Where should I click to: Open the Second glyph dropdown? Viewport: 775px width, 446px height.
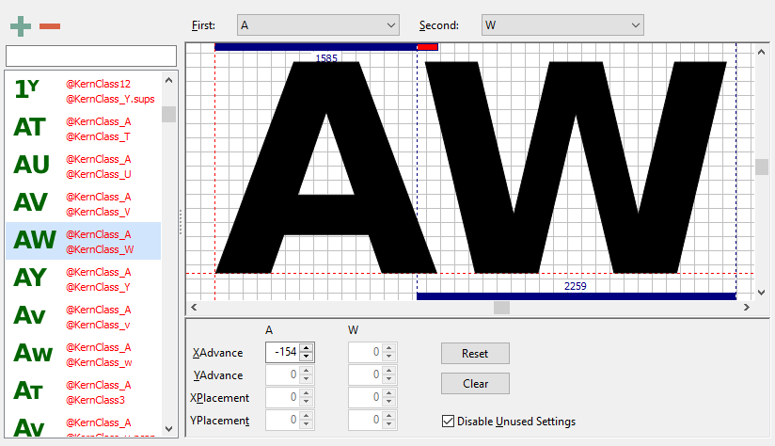coord(562,25)
